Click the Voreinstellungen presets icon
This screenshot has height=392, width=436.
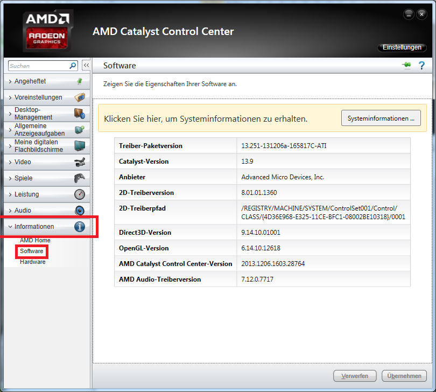(x=80, y=97)
